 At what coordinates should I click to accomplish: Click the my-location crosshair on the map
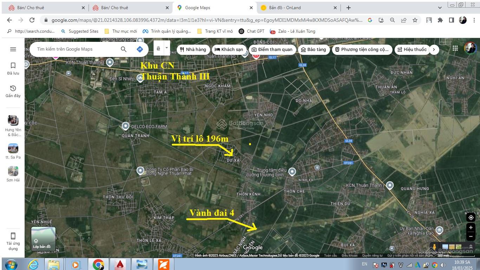(471, 217)
